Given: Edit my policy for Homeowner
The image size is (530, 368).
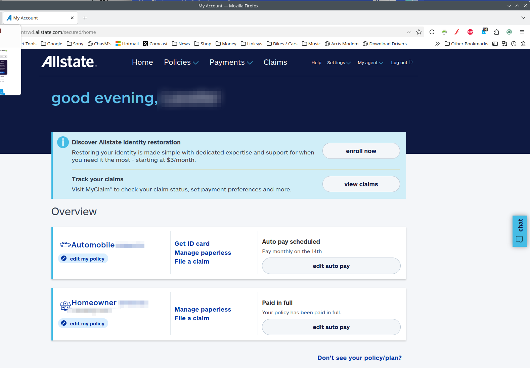Looking at the screenshot, I should 83,323.
